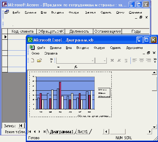This screenshot has width=158, height=142.
Task: Select Организация column header in Access
Action: [x=107, y=31]
